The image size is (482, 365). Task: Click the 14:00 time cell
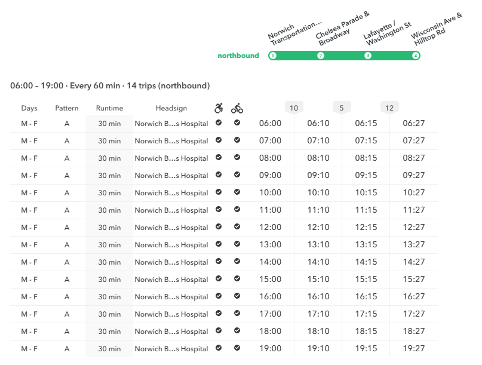coord(270,262)
